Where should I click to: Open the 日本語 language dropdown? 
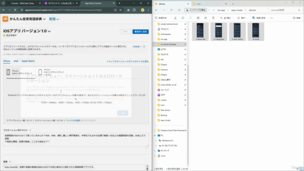[137, 47]
